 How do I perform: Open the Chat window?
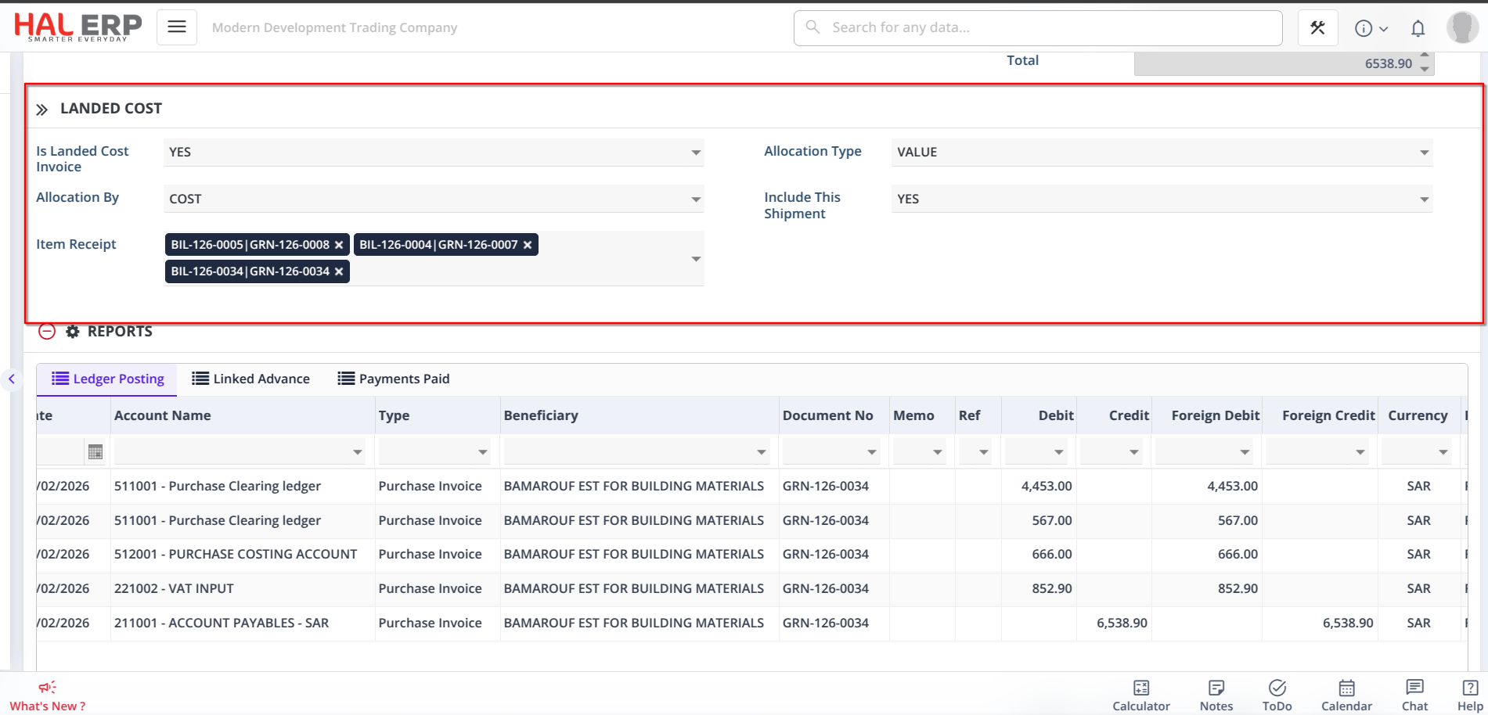(x=1414, y=695)
